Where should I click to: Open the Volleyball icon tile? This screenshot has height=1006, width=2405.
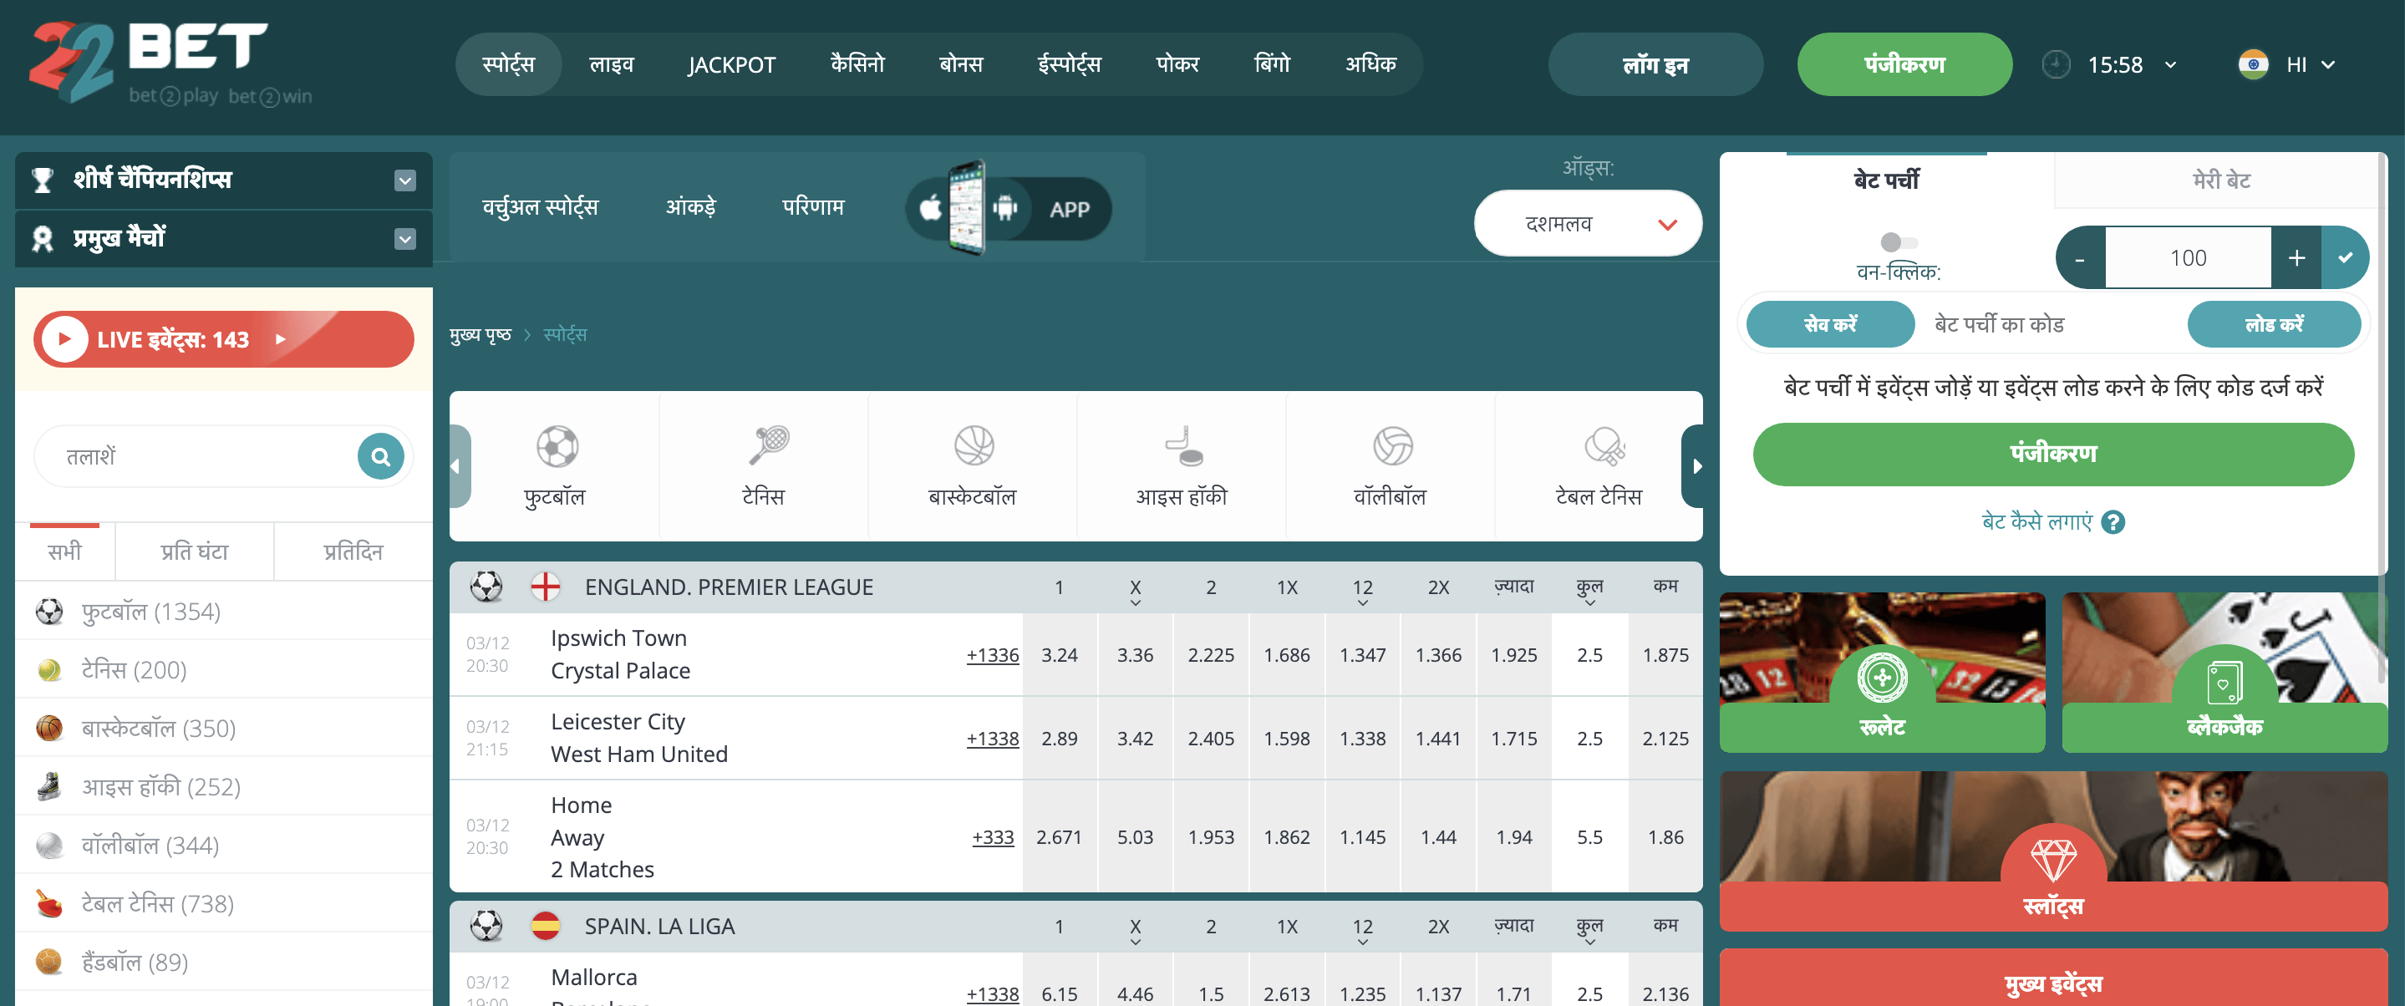[1392, 446]
